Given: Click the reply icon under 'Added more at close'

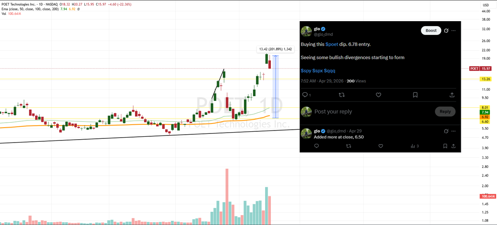Looking at the screenshot, I should [316, 146].
